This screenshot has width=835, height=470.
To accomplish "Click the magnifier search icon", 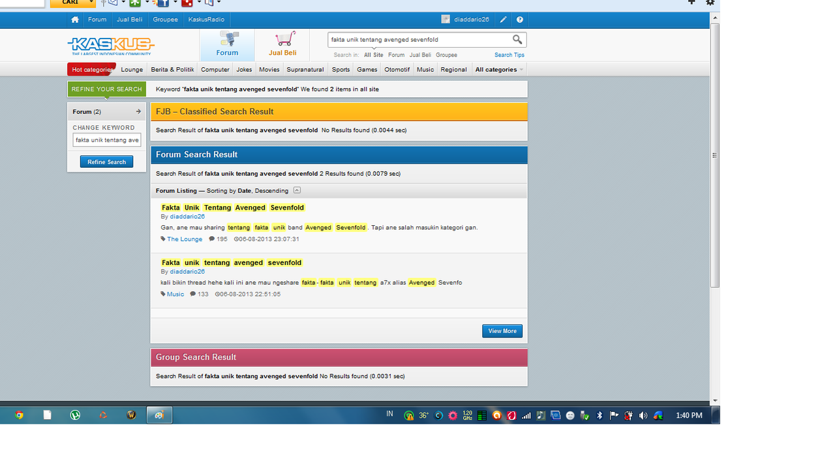I will coord(517,40).
